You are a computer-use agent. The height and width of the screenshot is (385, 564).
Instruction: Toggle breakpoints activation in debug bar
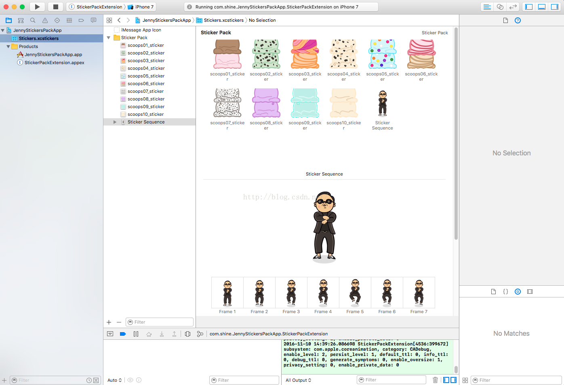click(x=123, y=334)
